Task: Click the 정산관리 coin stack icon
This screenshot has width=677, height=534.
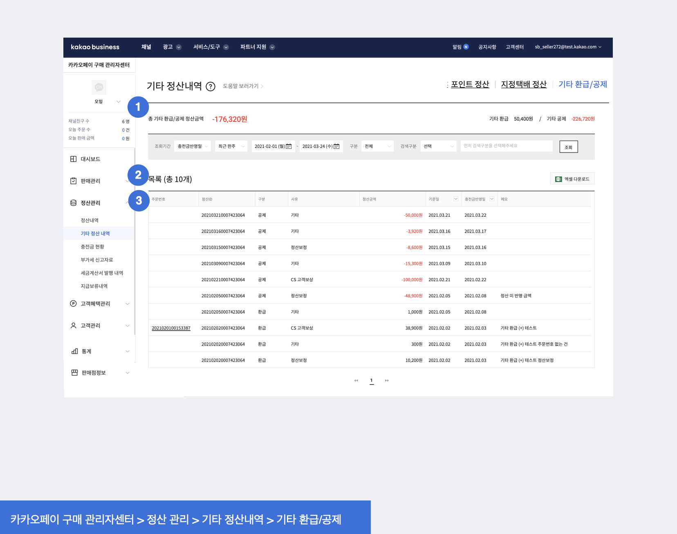Action: (x=74, y=203)
